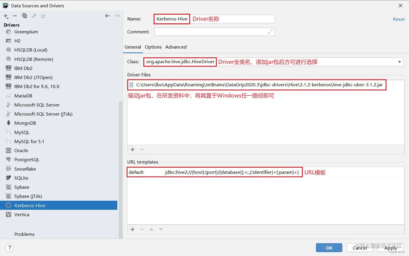
Task: Click the duplicate driver toolbar icon
Action: coord(25,16)
